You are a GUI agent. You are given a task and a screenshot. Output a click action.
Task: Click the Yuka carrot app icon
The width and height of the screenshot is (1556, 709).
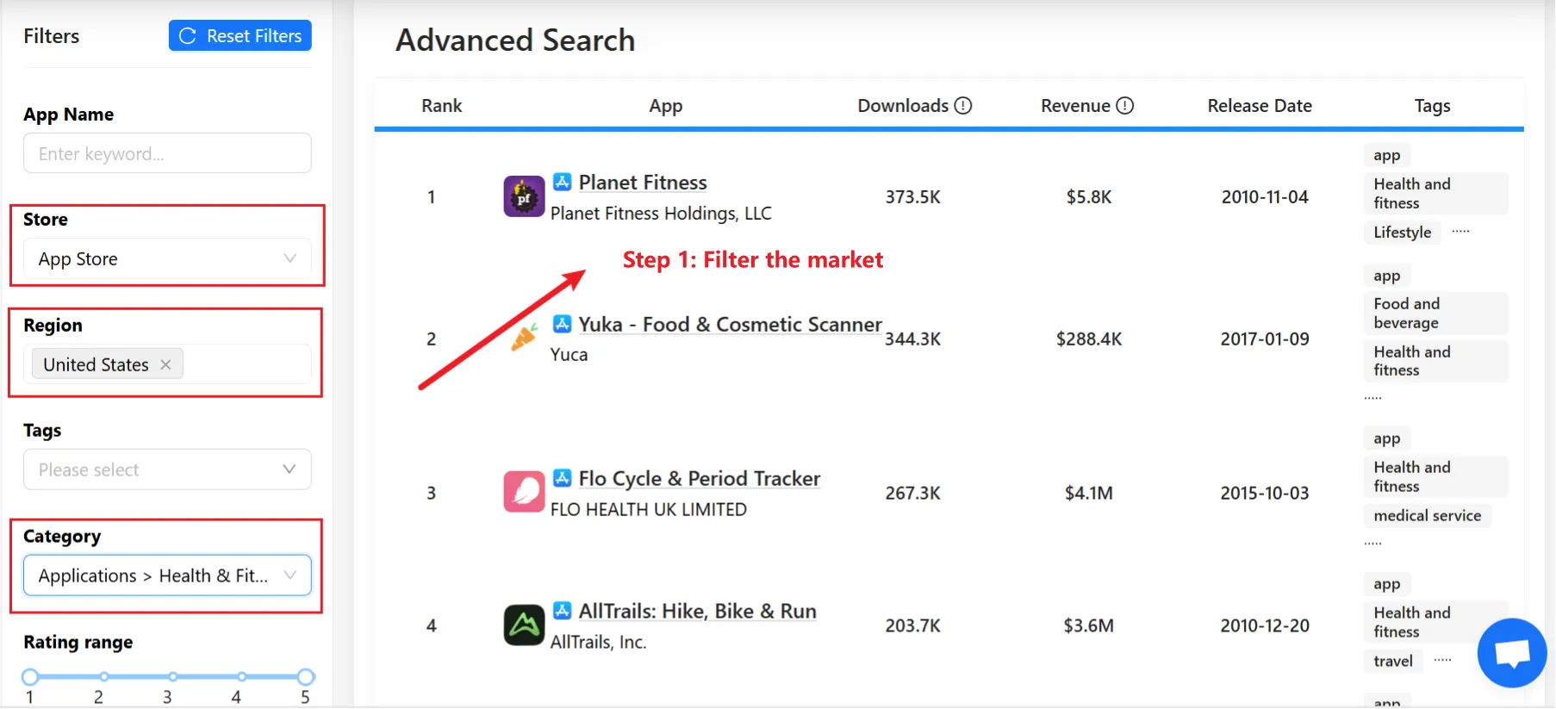[x=522, y=339]
